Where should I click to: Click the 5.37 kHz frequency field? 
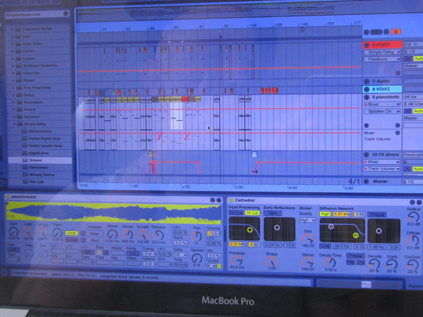pyautogui.click(x=342, y=214)
